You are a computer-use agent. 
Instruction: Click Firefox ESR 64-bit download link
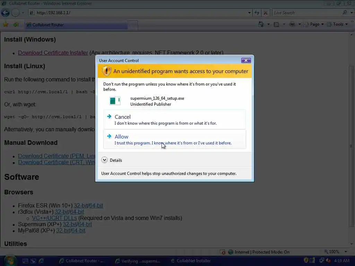click(x=96, y=205)
